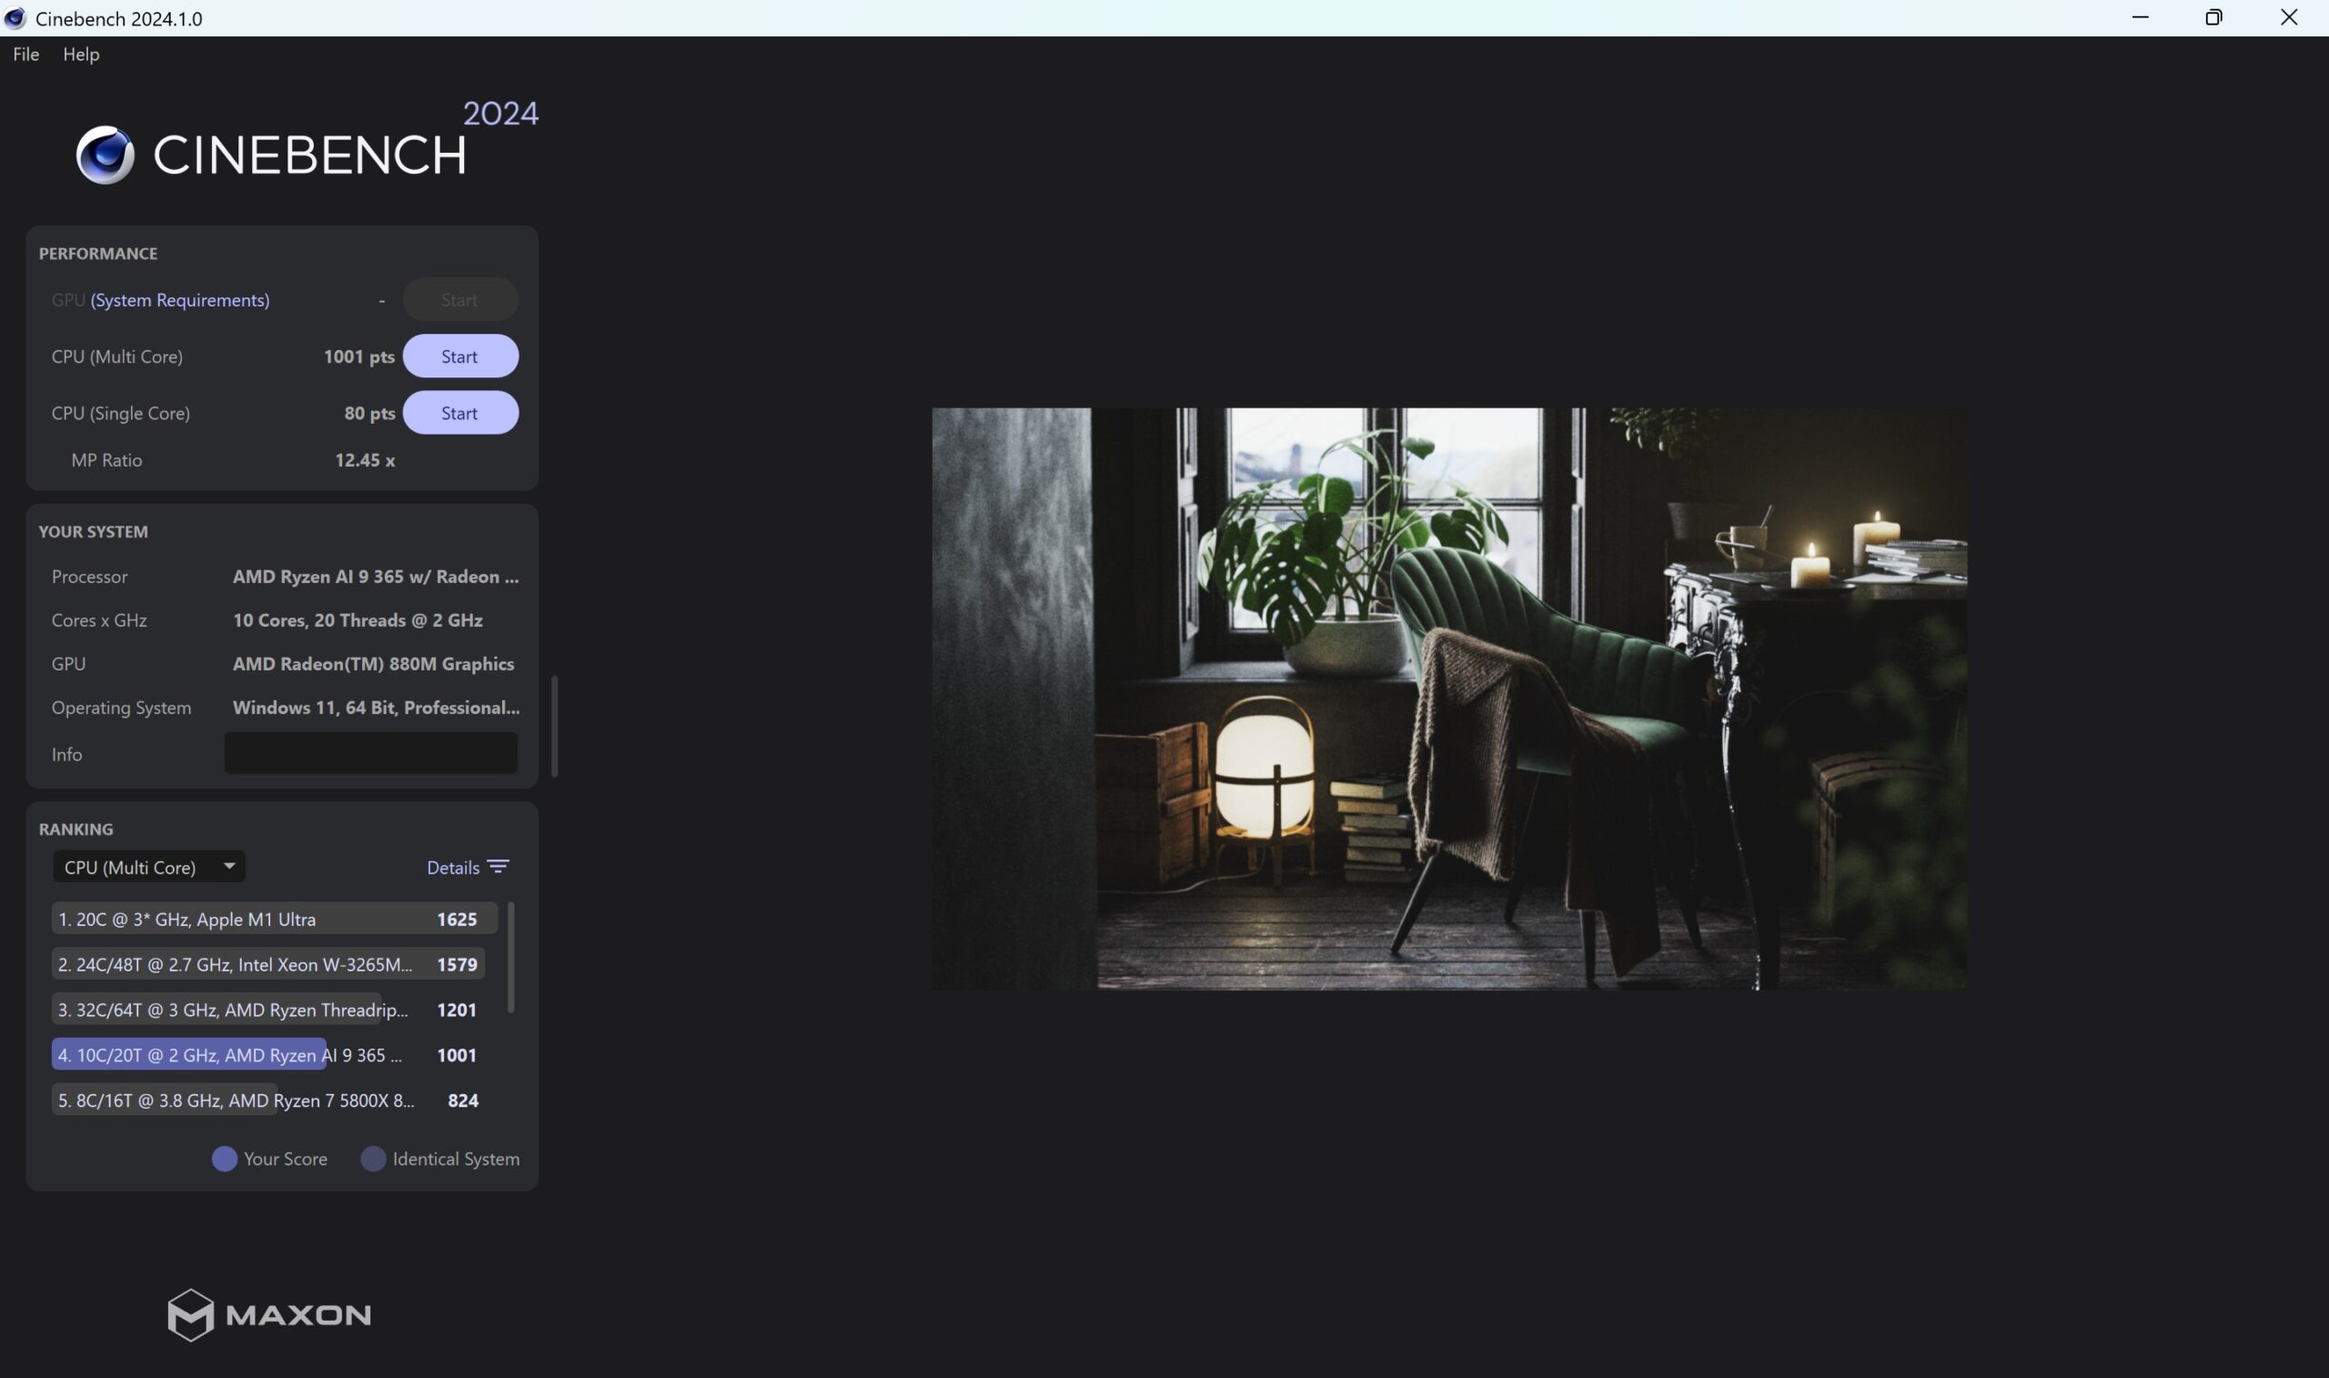Viewport: 2329px width, 1378px height.
Task: Click the Details filter lines icon
Action: tap(499, 866)
